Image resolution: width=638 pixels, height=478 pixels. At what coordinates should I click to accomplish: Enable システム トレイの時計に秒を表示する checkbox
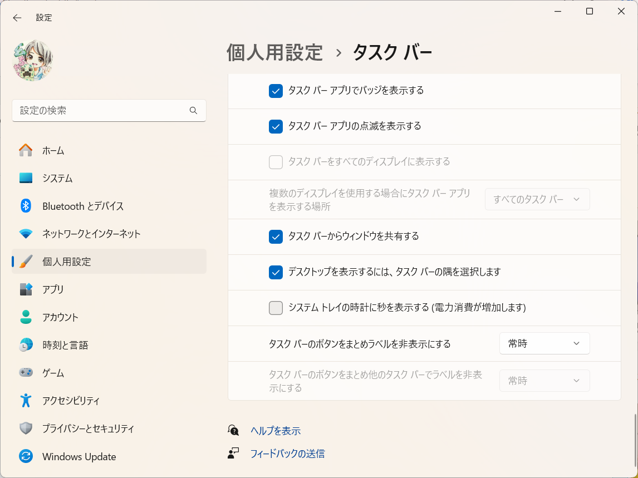[x=276, y=308]
